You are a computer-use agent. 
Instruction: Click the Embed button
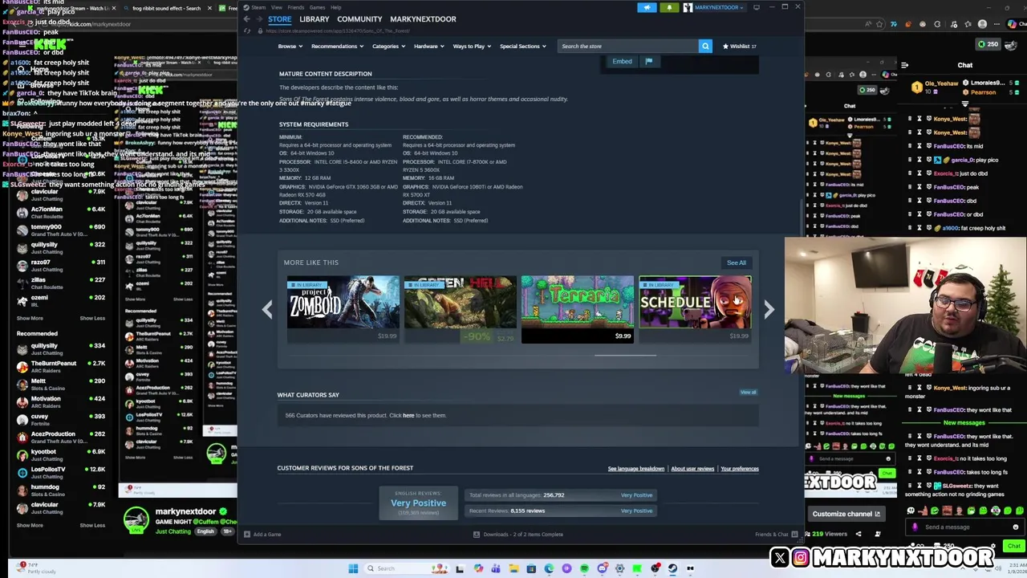622,61
